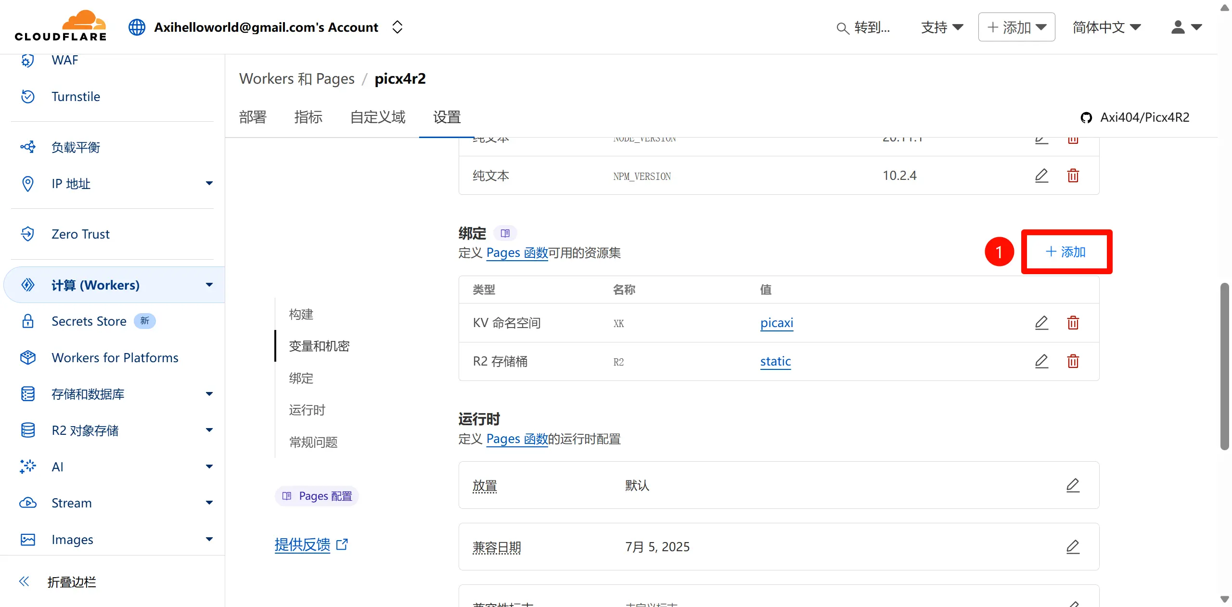Collapse the 计算 (Workers) section
This screenshot has height=607, width=1232.
tap(209, 285)
